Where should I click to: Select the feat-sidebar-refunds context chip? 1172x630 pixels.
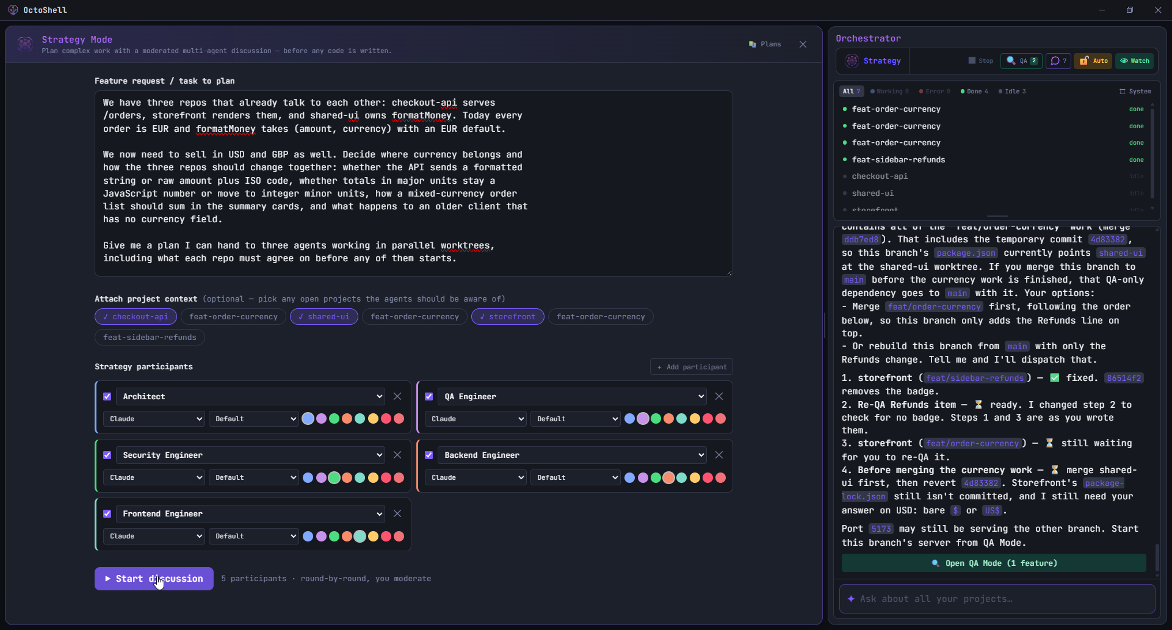[x=150, y=337]
